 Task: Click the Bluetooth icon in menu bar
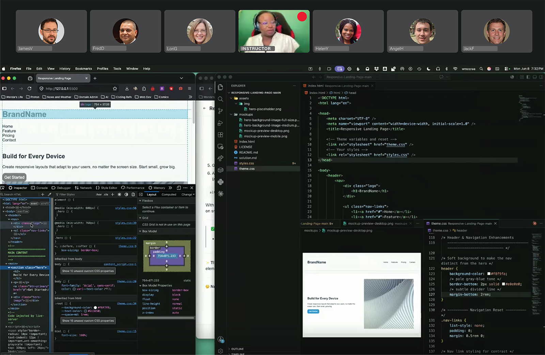tap(447, 69)
